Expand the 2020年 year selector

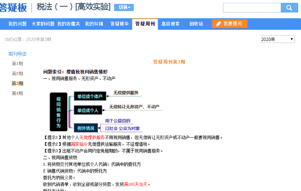pos(277,39)
